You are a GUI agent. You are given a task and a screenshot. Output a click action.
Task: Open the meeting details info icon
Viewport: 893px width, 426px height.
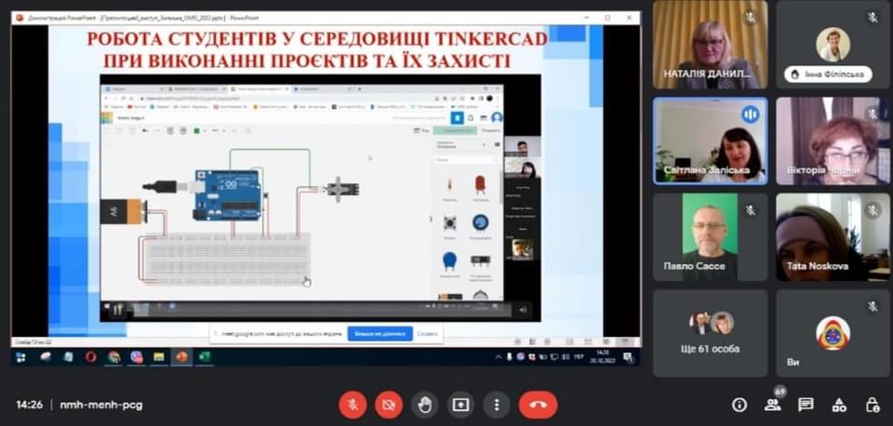tap(740, 405)
